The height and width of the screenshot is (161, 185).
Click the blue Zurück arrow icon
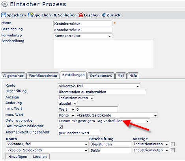tap(104, 15)
